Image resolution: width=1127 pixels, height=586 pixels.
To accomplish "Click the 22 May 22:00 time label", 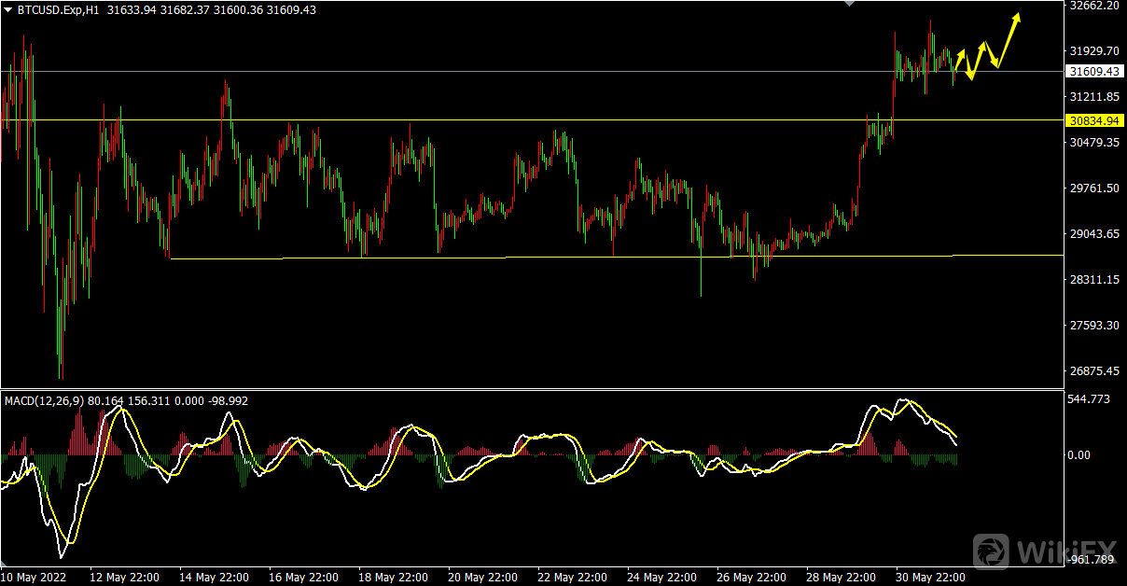I will [x=572, y=578].
